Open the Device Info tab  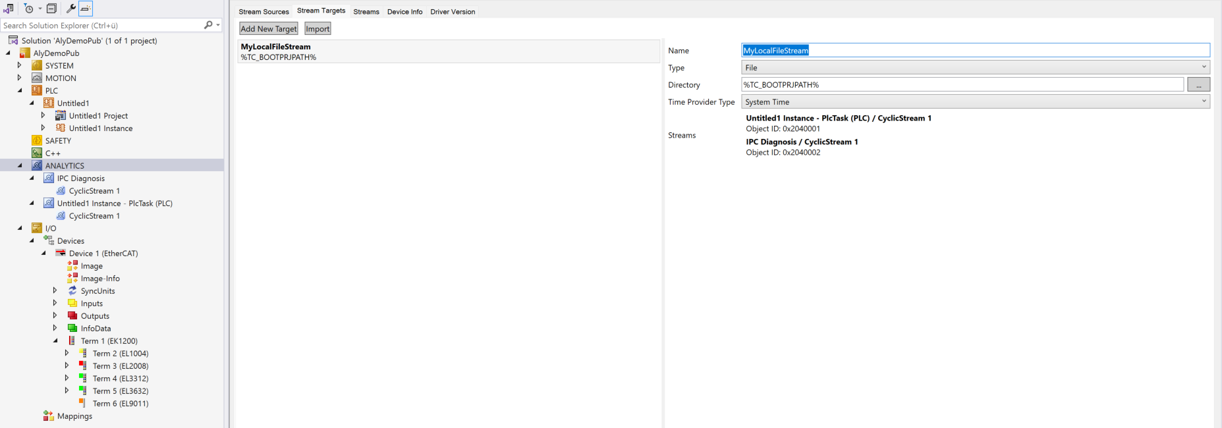pos(404,12)
